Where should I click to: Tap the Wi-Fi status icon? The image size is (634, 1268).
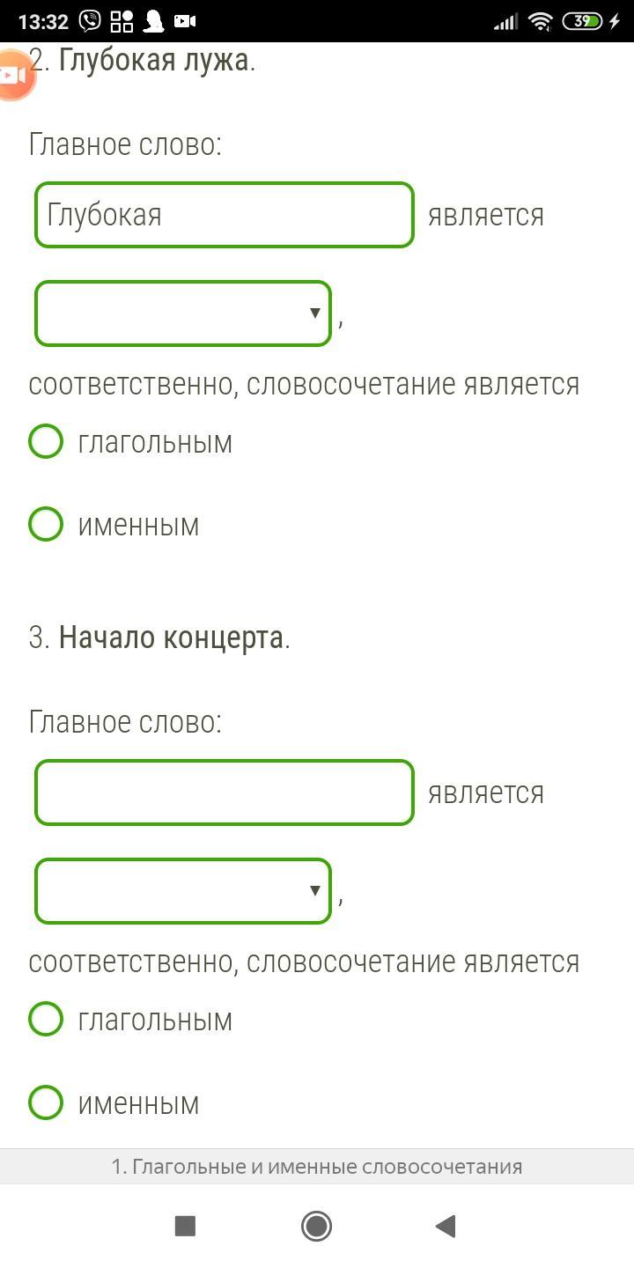(541, 21)
